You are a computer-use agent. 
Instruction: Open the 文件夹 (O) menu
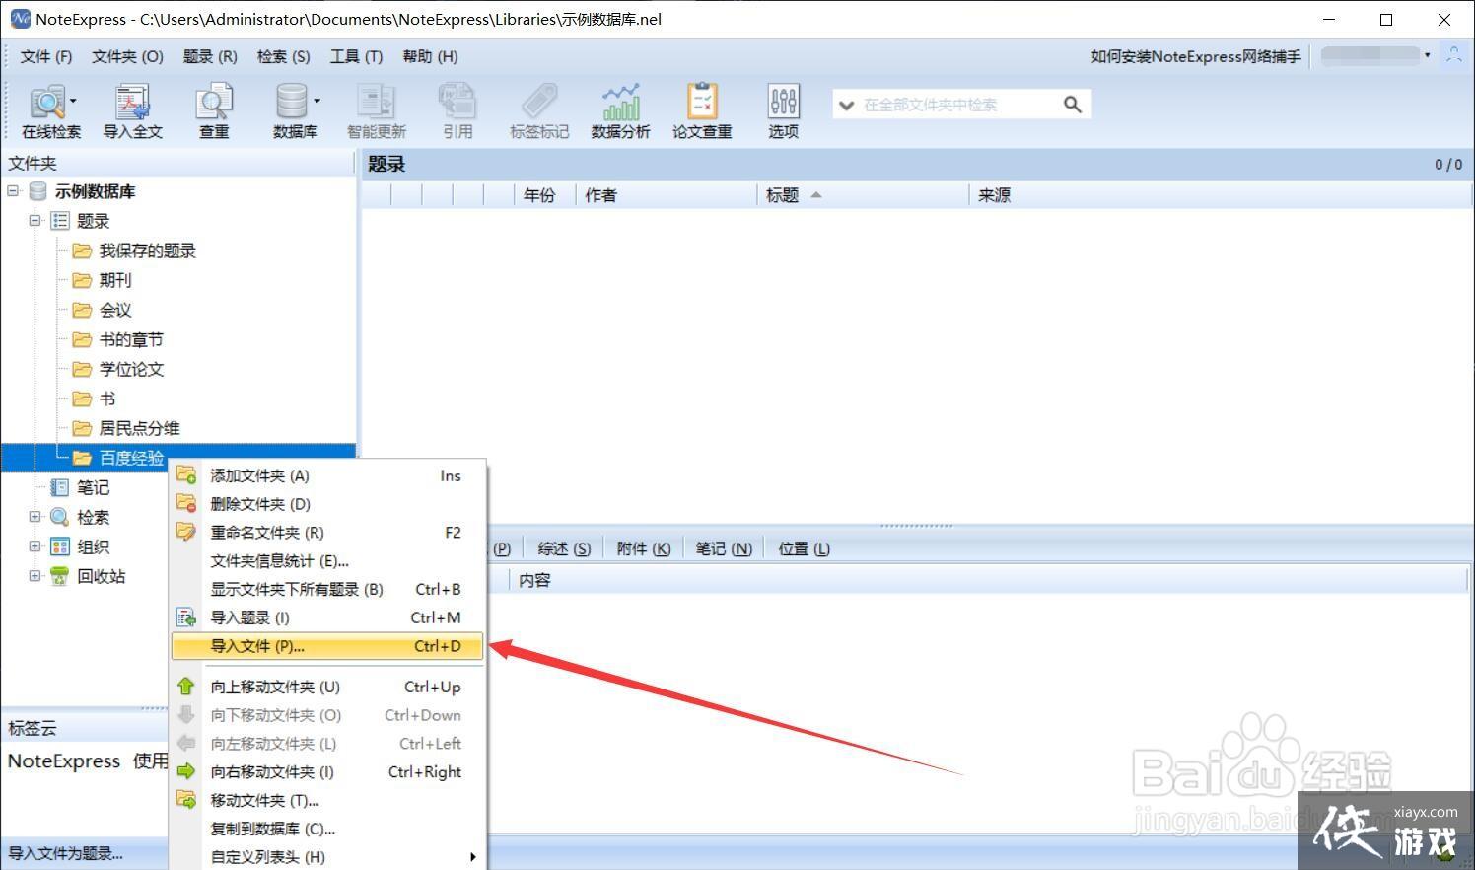(127, 56)
